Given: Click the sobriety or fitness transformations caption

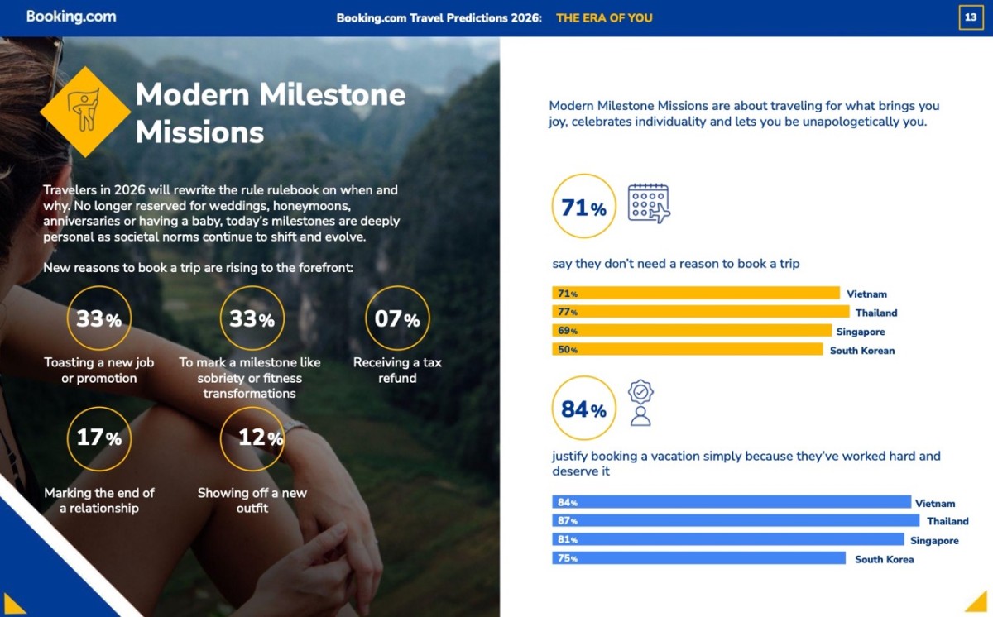Looking at the screenshot, I should pos(250,378).
